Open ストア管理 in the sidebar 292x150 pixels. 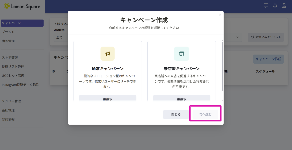coord(10,57)
